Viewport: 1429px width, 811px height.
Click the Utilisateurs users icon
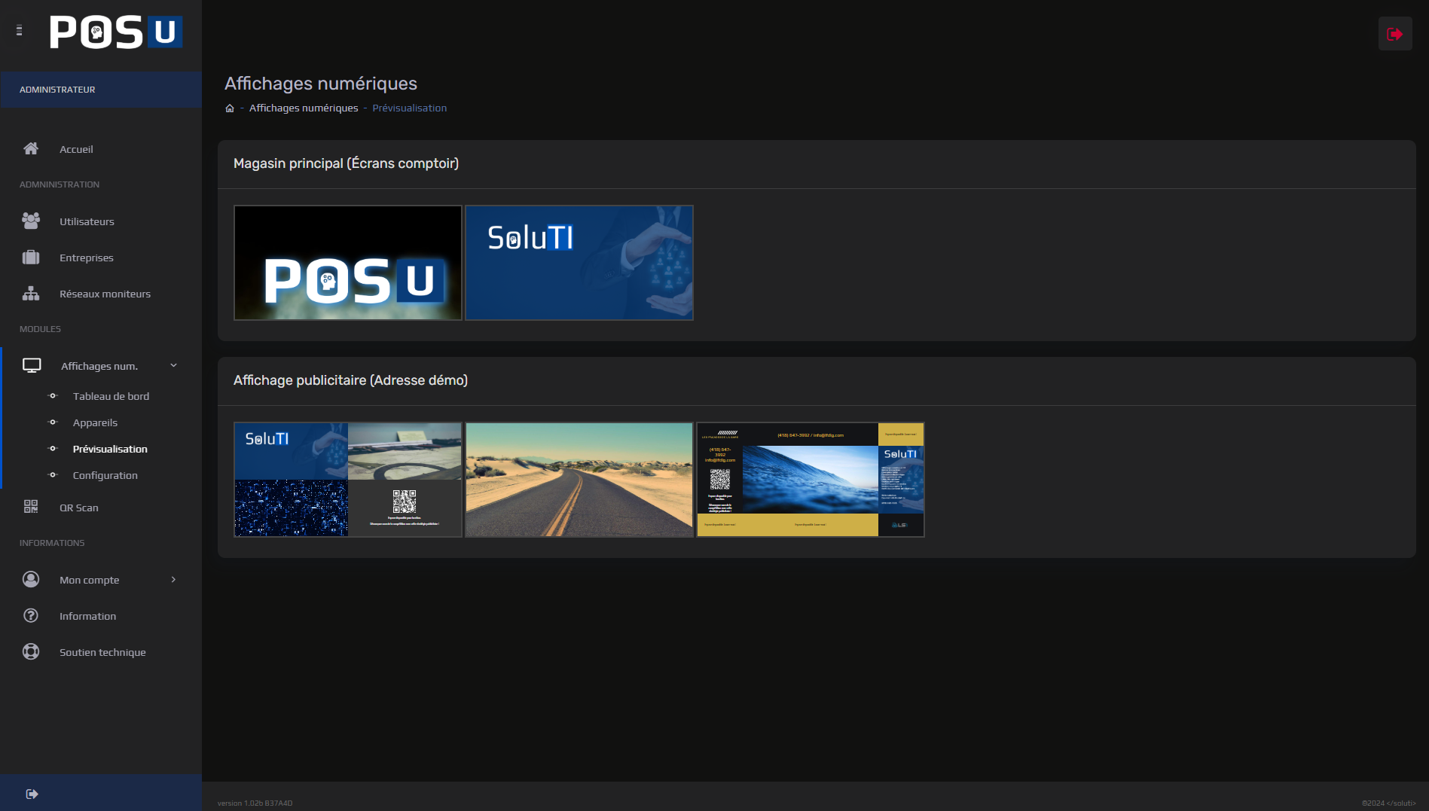(31, 221)
